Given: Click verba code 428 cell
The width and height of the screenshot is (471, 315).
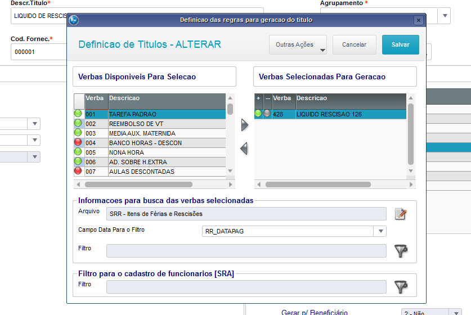Looking at the screenshot, I should point(284,114).
